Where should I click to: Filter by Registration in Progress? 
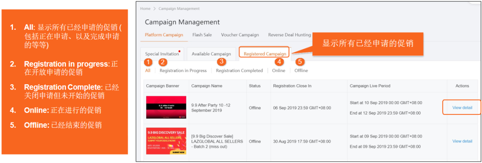183,71
